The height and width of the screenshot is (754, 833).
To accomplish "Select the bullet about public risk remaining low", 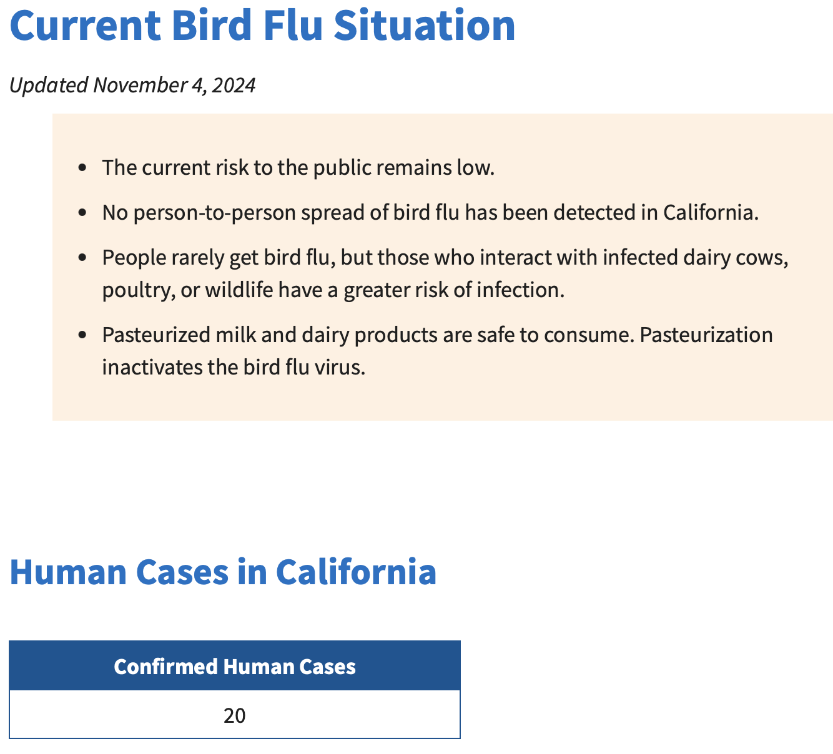I will (x=298, y=168).
